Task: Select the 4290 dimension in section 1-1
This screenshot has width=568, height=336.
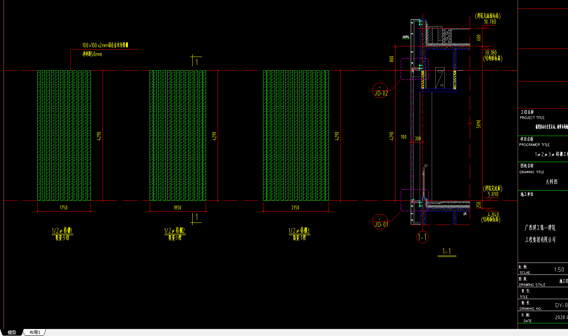Action: (x=392, y=136)
